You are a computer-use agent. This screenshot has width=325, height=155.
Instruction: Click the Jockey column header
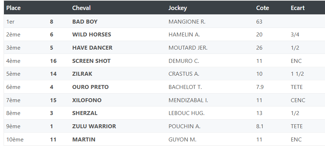[178, 8]
